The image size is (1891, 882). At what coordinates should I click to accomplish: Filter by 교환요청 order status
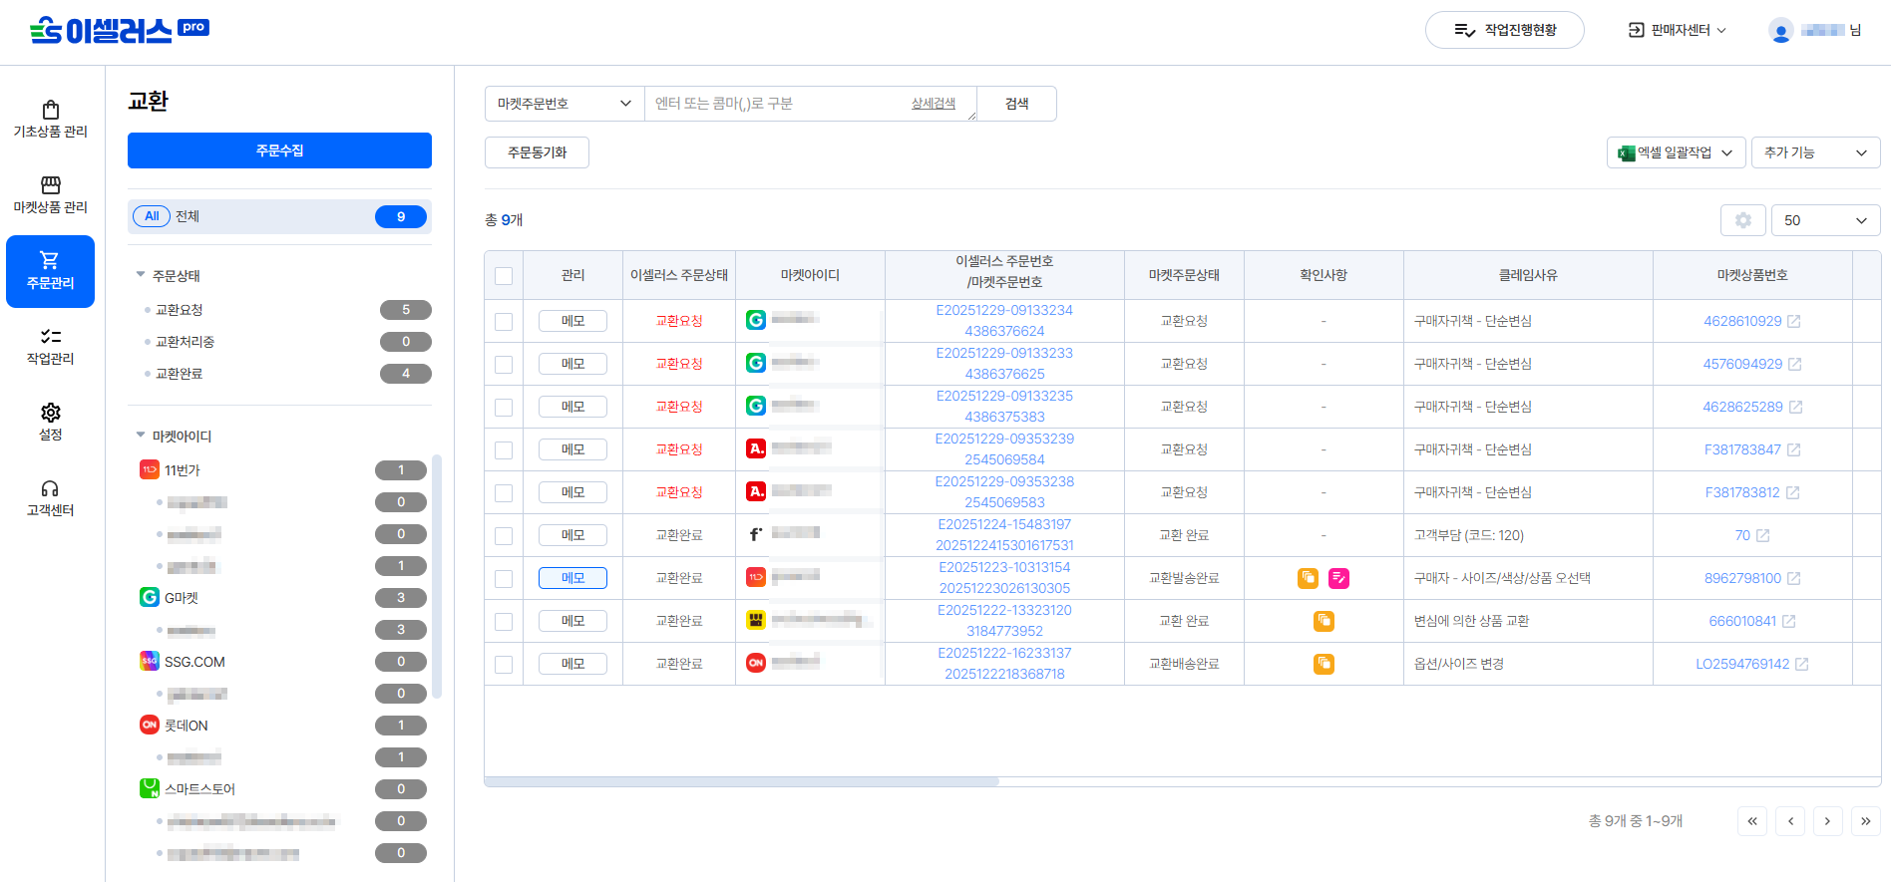180,310
